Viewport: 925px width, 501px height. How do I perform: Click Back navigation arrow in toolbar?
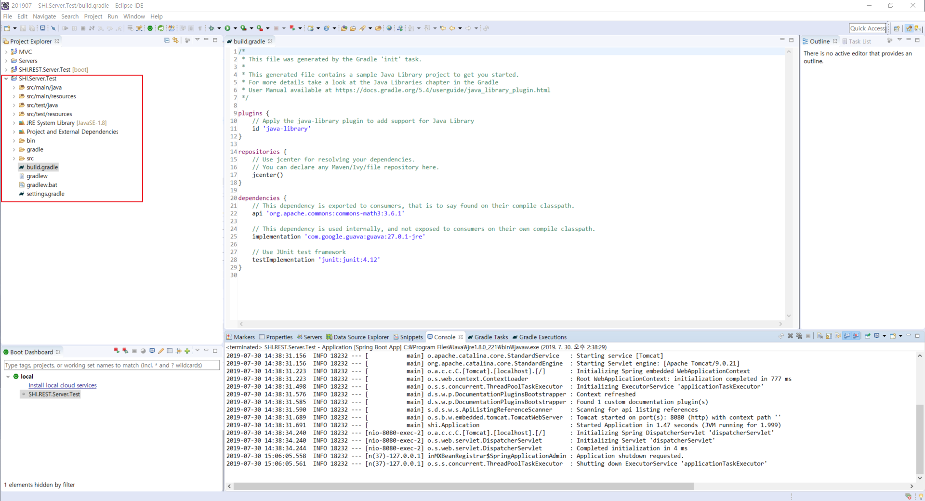[x=452, y=28]
